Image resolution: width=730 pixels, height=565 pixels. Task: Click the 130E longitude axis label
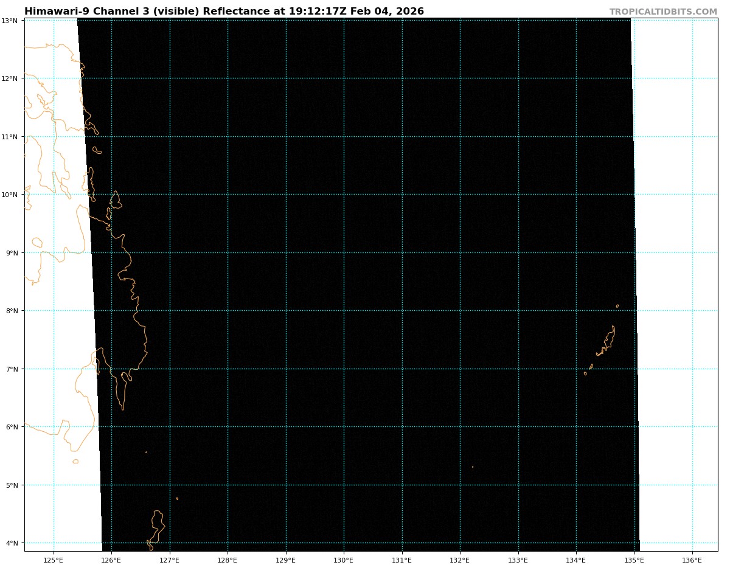pyautogui.click(x=344, y=560)
